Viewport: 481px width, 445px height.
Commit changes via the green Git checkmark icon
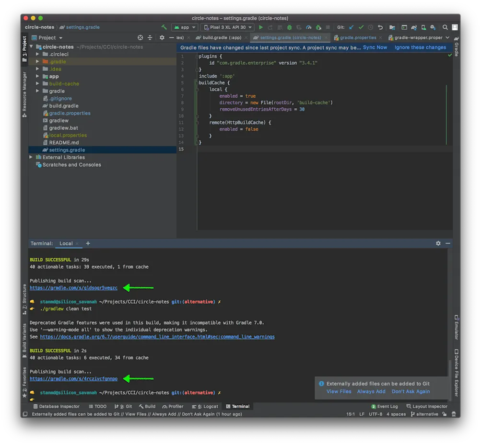[x=361, y=27]
